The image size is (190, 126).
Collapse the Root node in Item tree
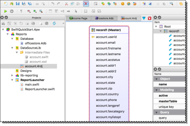pyautogui.click(x=156, y=27)
